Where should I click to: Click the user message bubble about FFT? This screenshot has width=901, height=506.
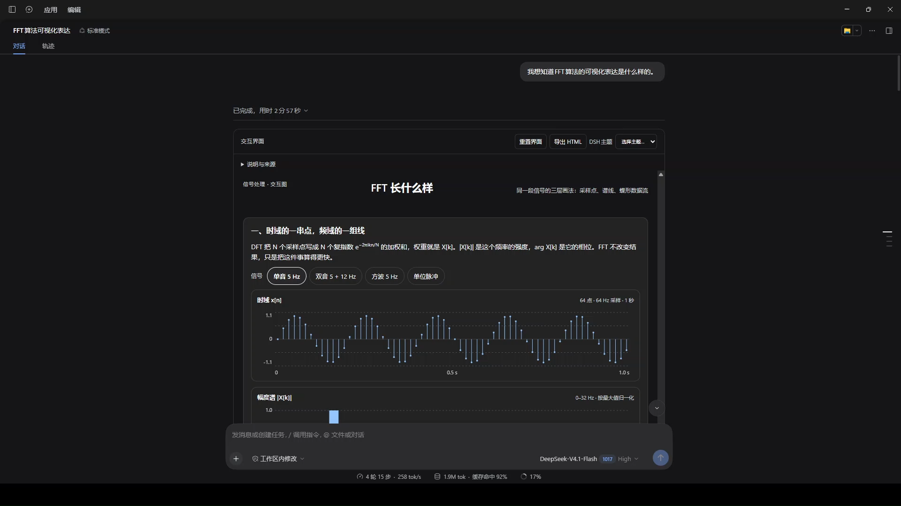pyautogui.click(x=592, y=72)
